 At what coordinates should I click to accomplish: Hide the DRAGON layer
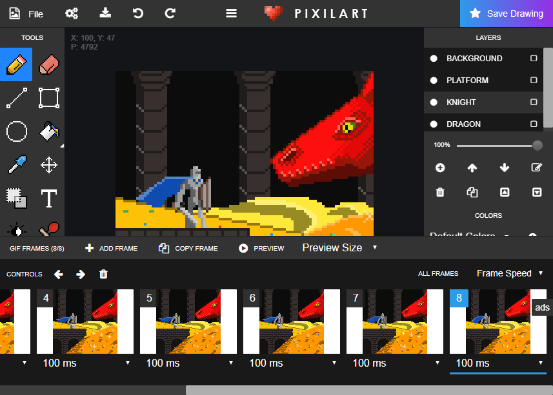[x=432, y=124]
